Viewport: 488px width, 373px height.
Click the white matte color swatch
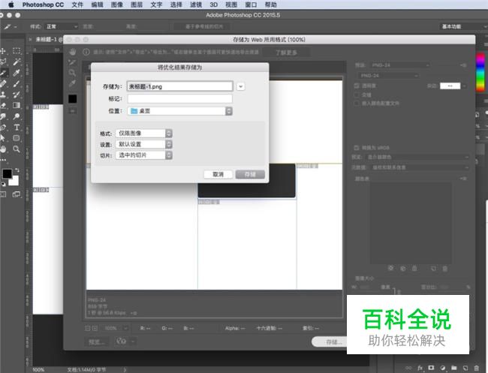pyautogui.click(x=450, y=86)
